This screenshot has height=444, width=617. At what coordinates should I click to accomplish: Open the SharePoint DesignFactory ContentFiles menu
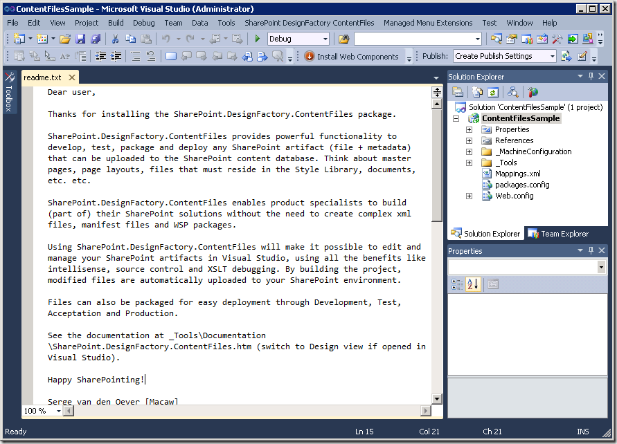[x=310, y=23]
